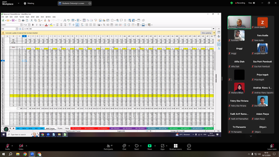Click the Zoom Share screen icon
The image size is (279, 157).
(150, 147)
